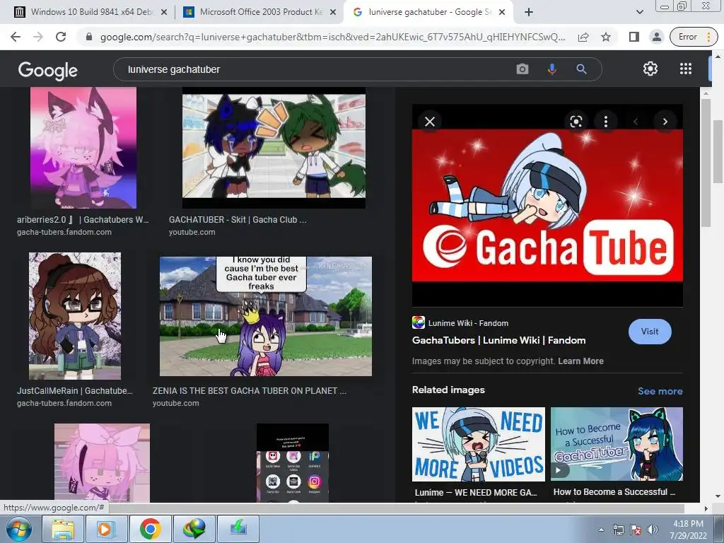
Task: Go back using the browser back arrow
Action: (16, 37)
